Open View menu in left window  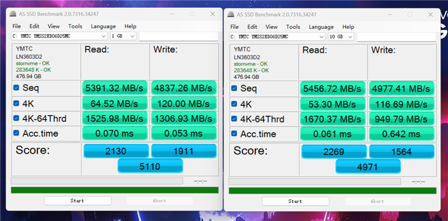click(54, 26)
